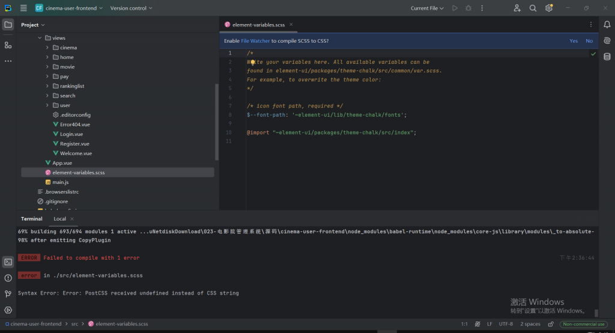Open more run actions menu
This screenshot has width=615, height=333.
point(482,8)
